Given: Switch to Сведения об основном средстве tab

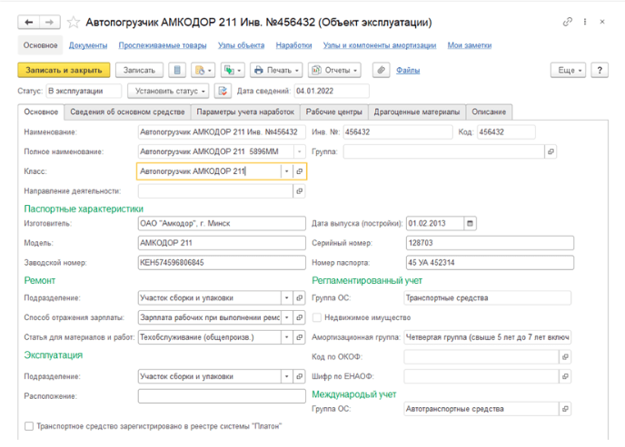Looking at the screenshot, I should click(x=127, y=112).
